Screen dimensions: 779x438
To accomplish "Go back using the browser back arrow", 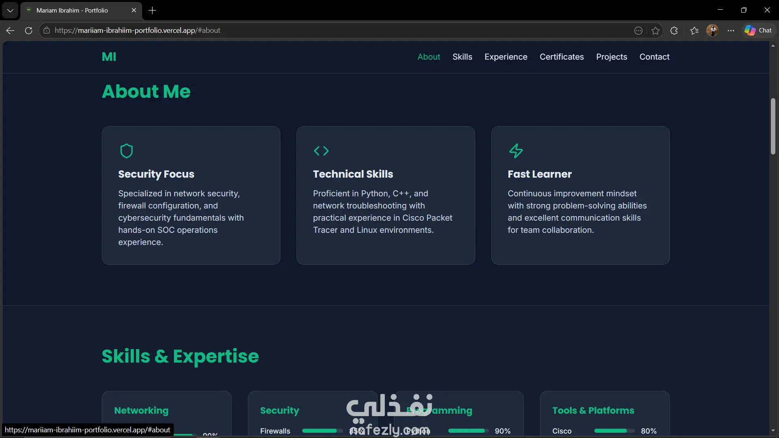I will click(x=10, y=30).
